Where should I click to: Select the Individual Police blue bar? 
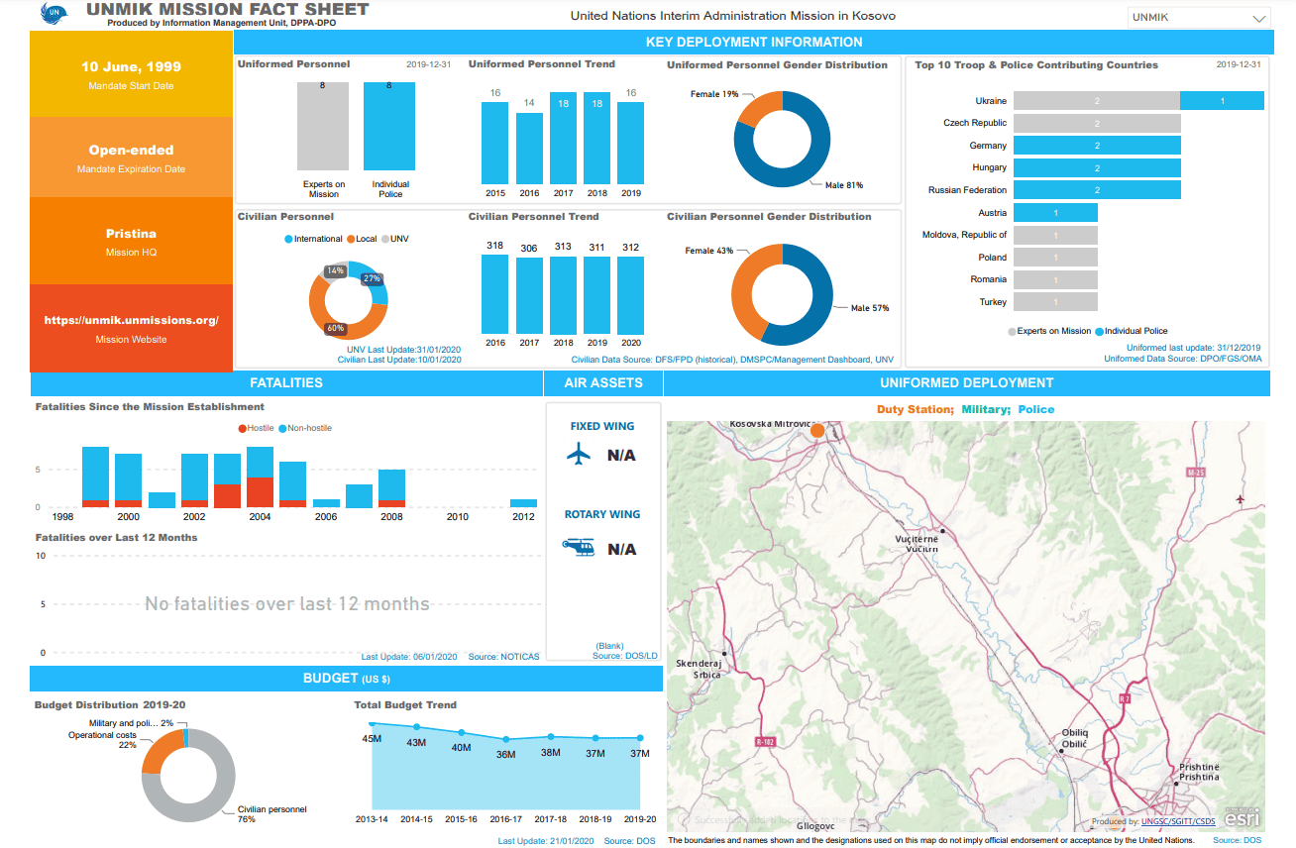(x=389, y=127)
